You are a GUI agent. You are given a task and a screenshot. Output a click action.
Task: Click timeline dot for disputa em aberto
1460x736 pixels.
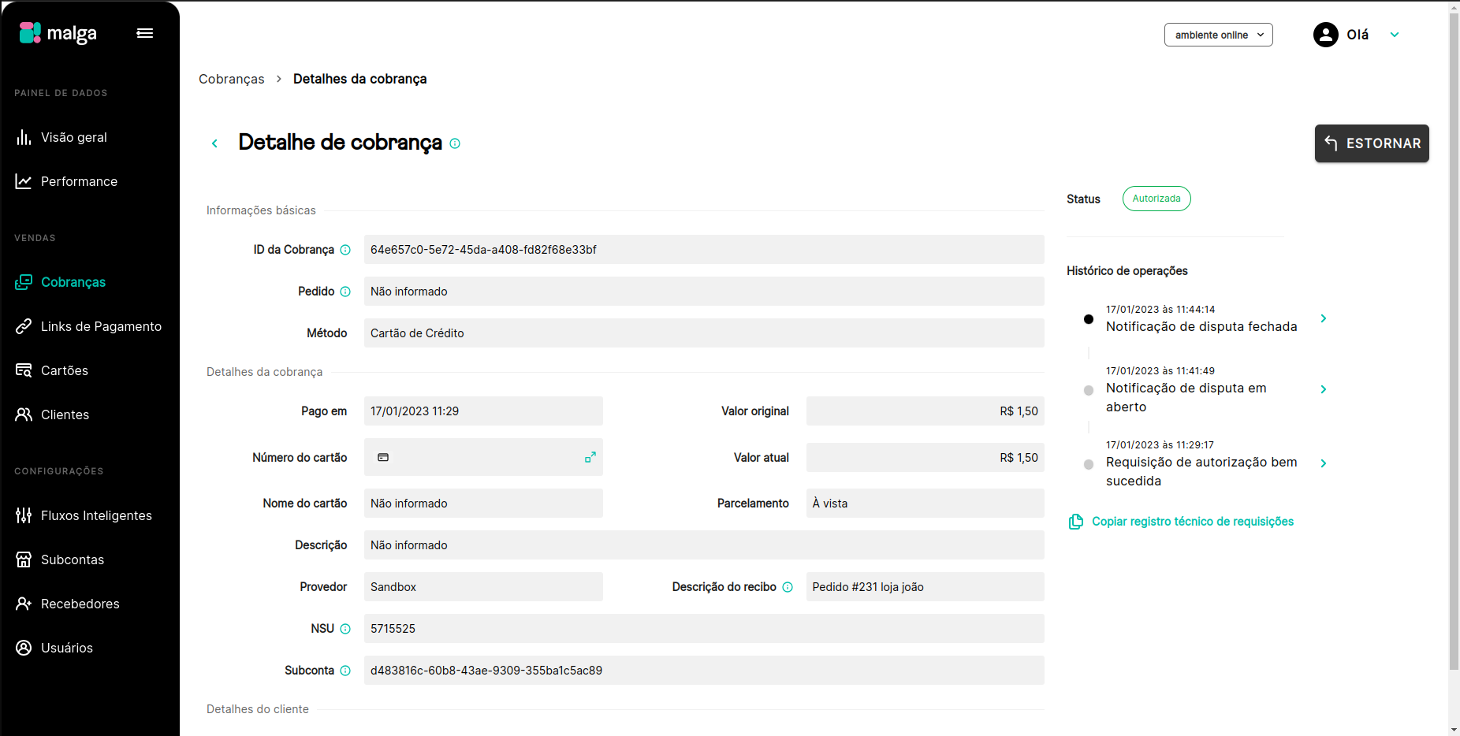pos(1089,390)
